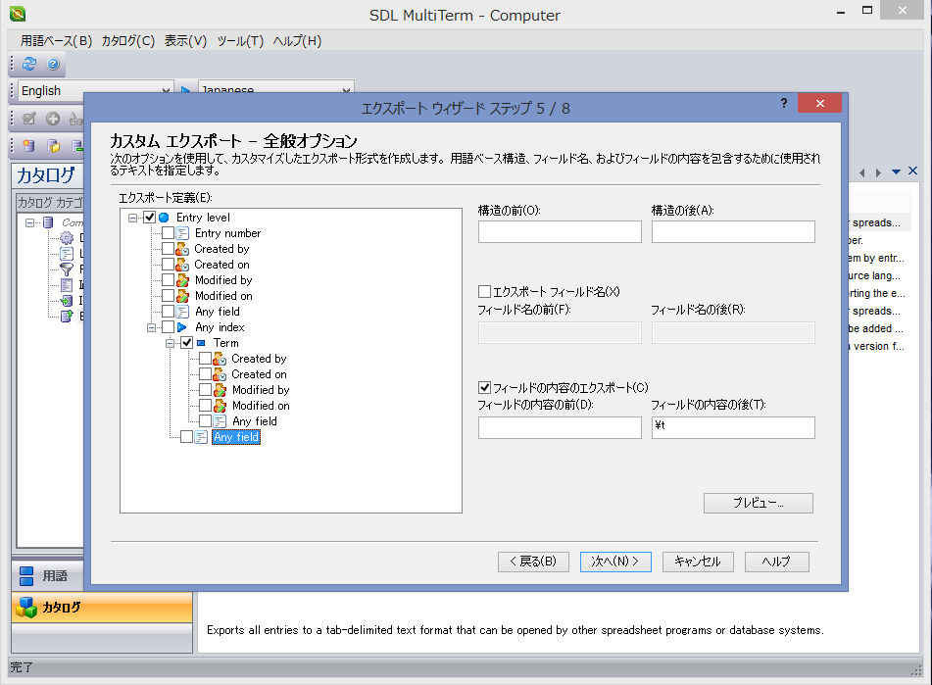Collapse the Term tree node
This screenshot has width=932, height=685.
[170, 343]
